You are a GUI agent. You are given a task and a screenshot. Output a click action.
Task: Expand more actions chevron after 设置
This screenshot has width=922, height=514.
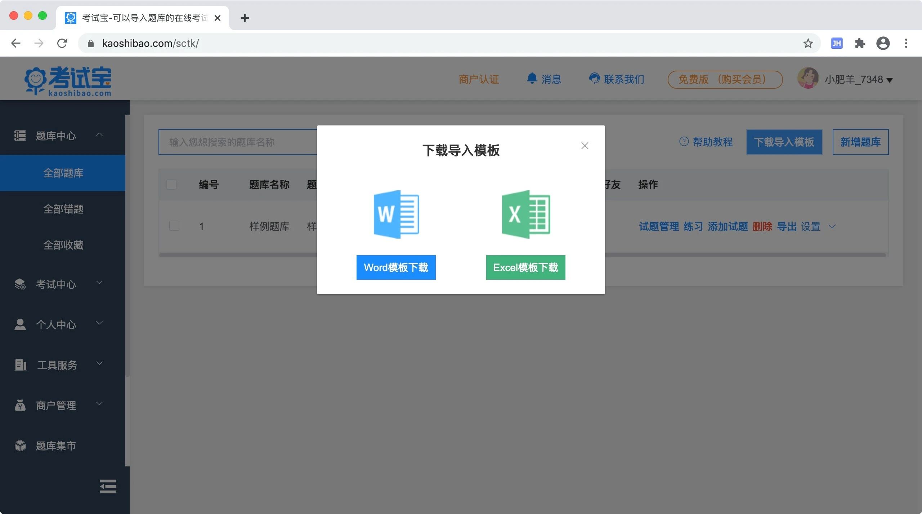click(x=832, y=226)
